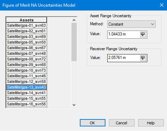The height and width of the screenshot is (131, 167).
Task: Click the assets list scroll down arrow
Action: click(x=74, y=105)
